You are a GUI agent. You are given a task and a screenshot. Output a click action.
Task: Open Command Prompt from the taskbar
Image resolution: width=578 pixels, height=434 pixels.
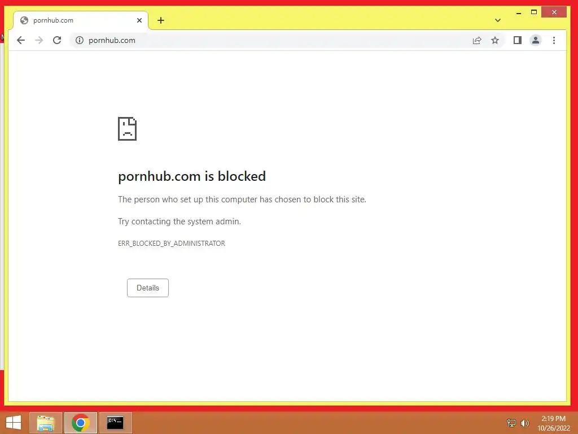(115, 423)
